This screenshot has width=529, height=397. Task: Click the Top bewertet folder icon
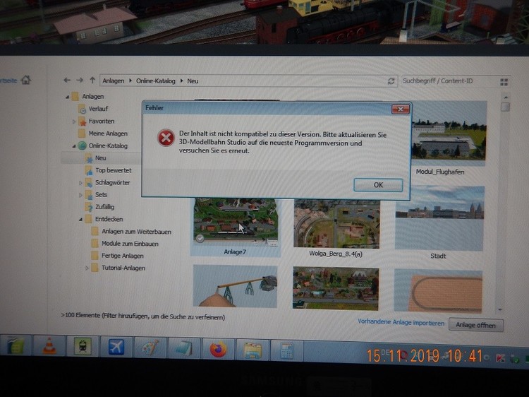[x=89, y=171]
